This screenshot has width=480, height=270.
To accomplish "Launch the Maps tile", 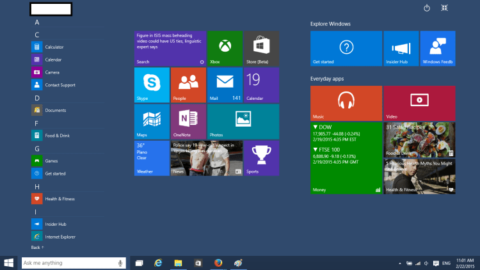I will (152, 122).
